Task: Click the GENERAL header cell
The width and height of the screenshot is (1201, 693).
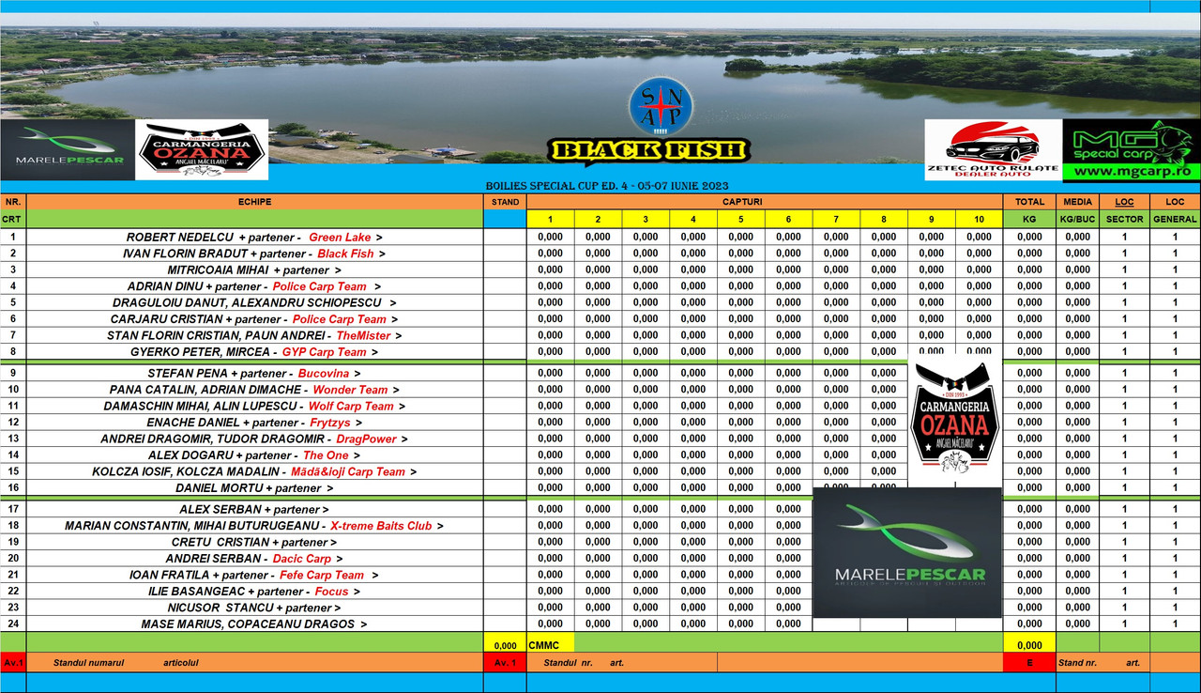Action: (x=1175, y=219)
